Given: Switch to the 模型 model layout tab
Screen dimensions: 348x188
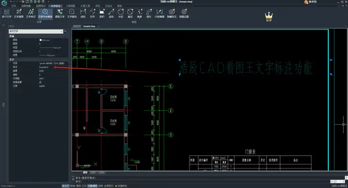Looking at the screenshot, I should click(85, 172).
